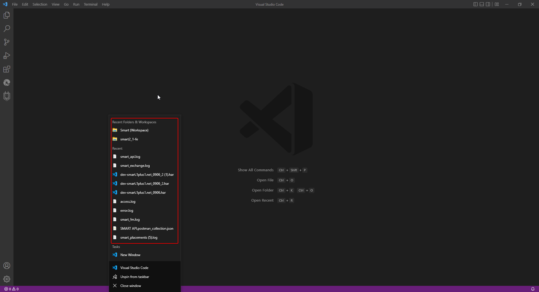This screenshot has height=292, width=539.
Task: Toggle the bottom Panel visibility
Action: pos(482,4)
